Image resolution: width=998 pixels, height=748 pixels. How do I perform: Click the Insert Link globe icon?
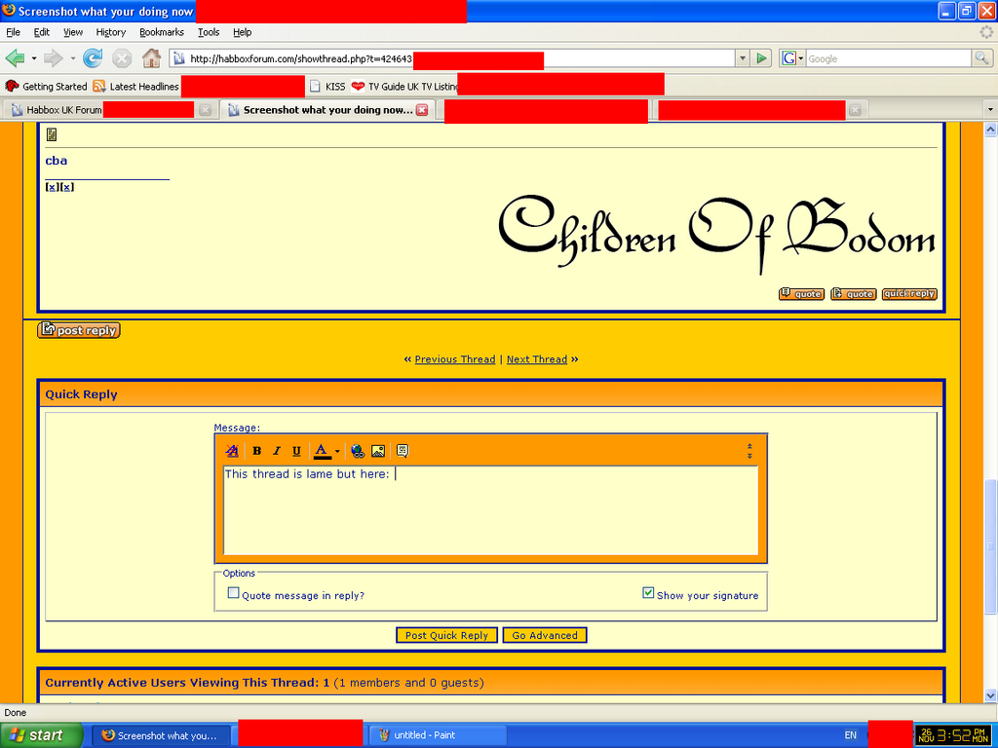point(358,451)
